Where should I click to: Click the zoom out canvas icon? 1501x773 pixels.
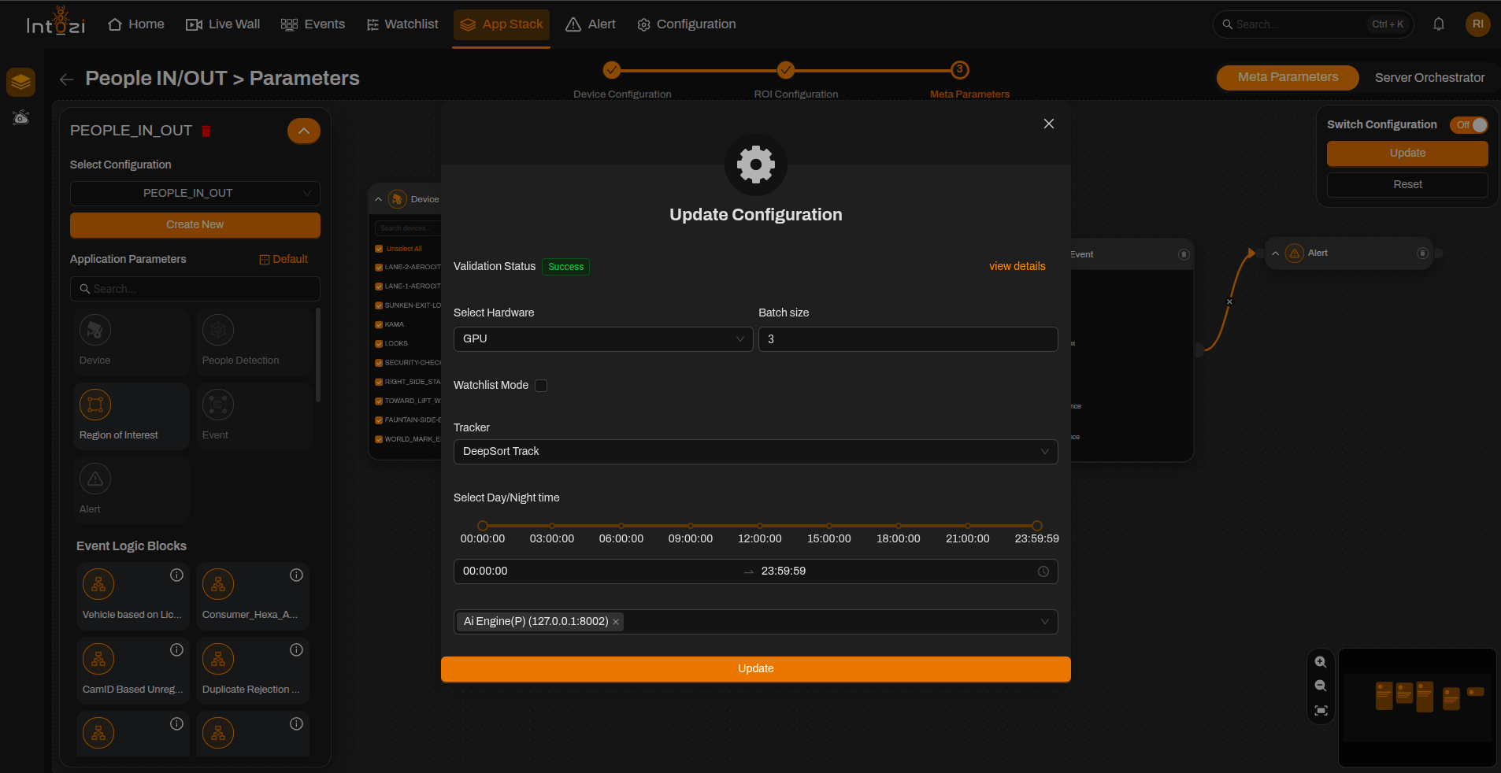(x=1321, y=686)
